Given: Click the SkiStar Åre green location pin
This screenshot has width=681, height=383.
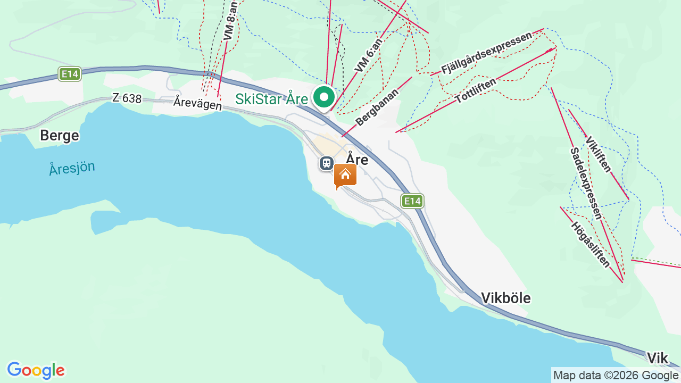Looking at the screenshot, I should click(x=323, y=98).
